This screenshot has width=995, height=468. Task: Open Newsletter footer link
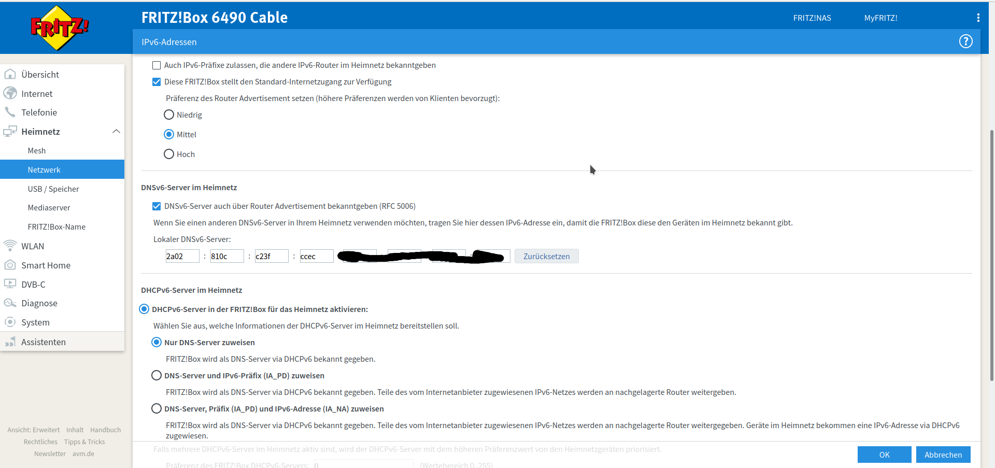50,453
